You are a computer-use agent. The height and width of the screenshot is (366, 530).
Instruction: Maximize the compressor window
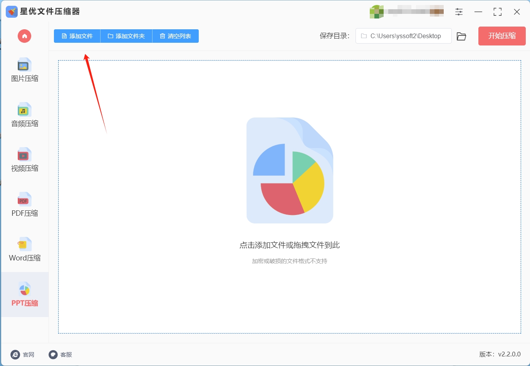[498, 12]
